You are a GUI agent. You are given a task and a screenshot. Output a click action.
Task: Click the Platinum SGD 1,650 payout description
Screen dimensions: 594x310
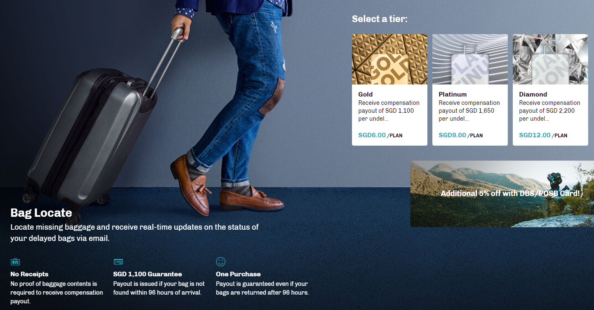click(x=469, y=111)
